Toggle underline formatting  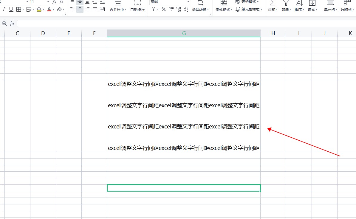(x=11, y=10)
